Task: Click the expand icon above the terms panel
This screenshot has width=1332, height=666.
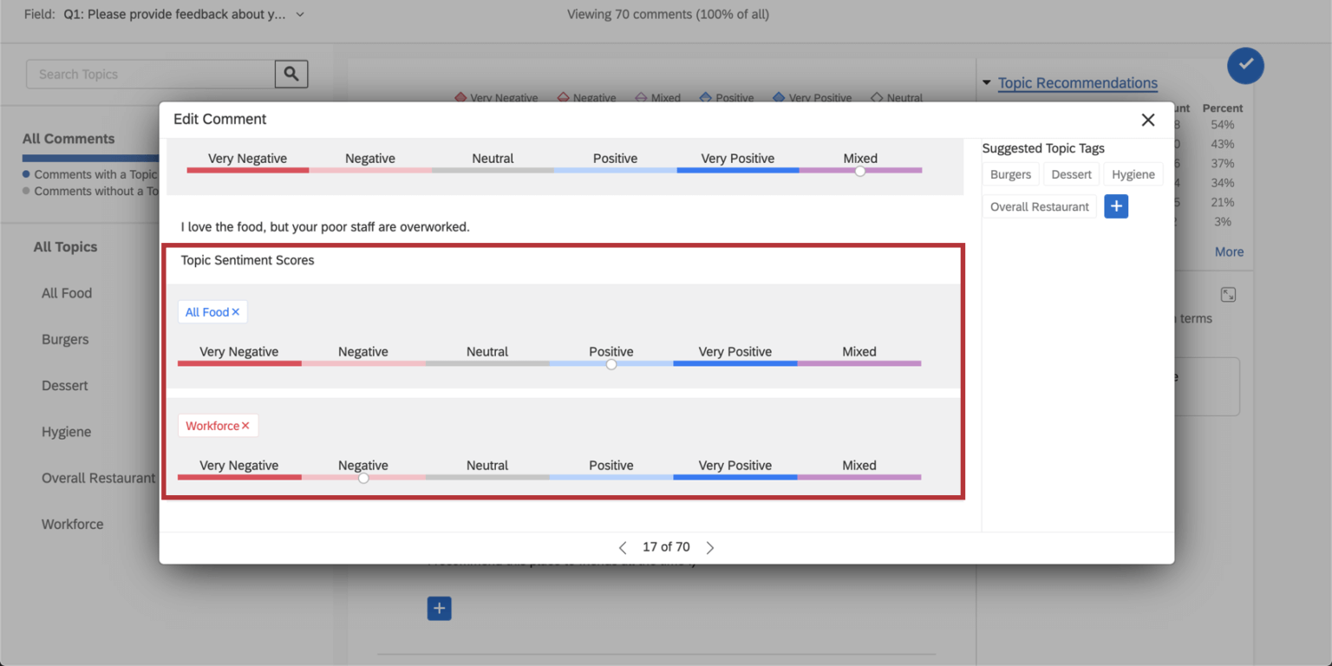Action: [1228, 294]
